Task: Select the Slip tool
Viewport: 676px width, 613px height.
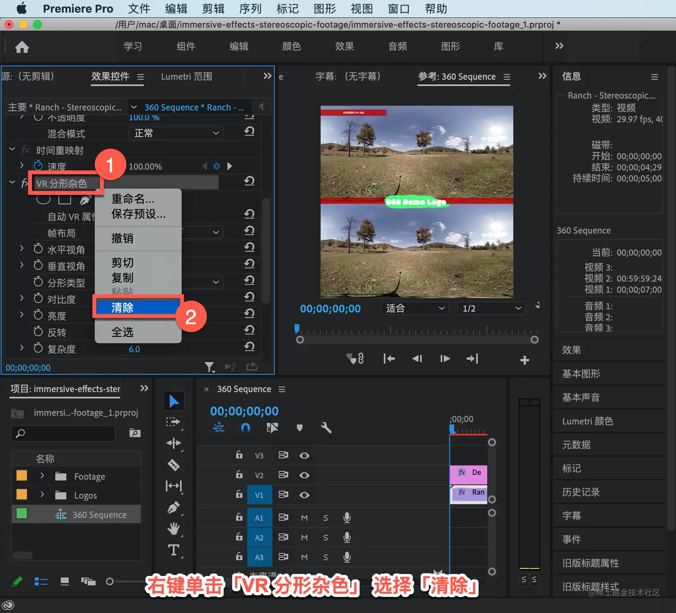Action: pyautogui.click(x=173, y=486)
